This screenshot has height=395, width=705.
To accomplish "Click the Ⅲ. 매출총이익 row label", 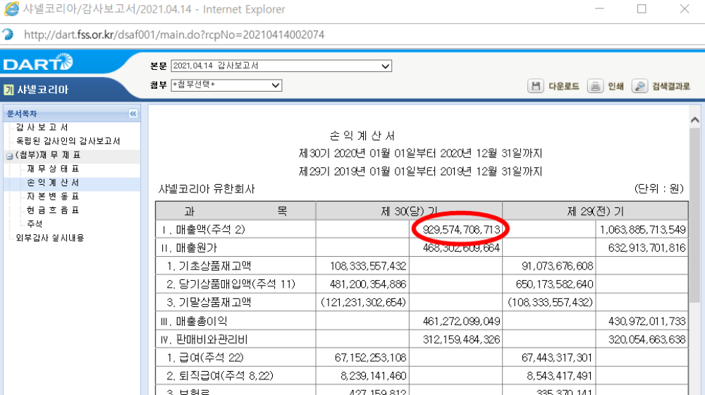I will (x=194, y=321).
